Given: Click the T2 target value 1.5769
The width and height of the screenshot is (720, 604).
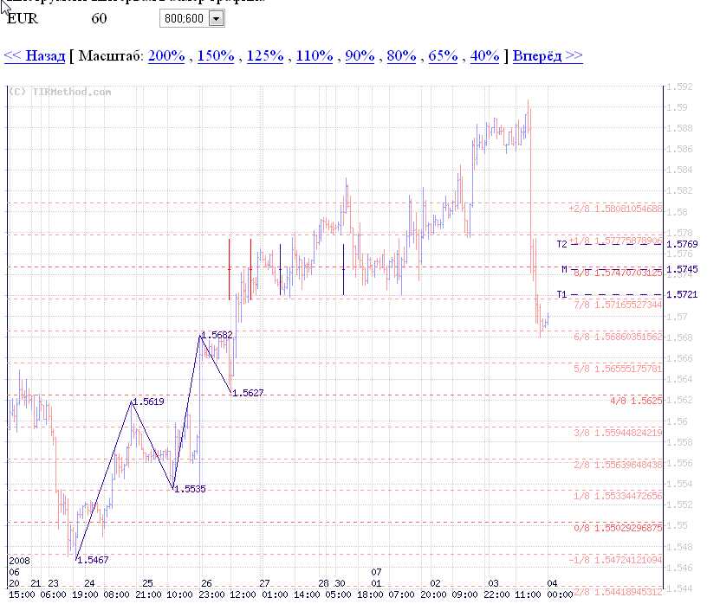Looking at the screenshot, I should pyautogui.click(x=683, y=244).
